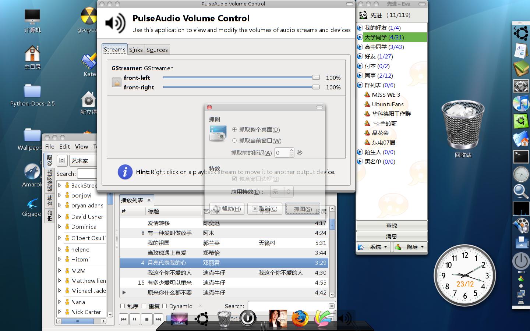The image size is (530, 331).
Task: Click the album cover thumbnail in bottom dock
Action: 278,318
